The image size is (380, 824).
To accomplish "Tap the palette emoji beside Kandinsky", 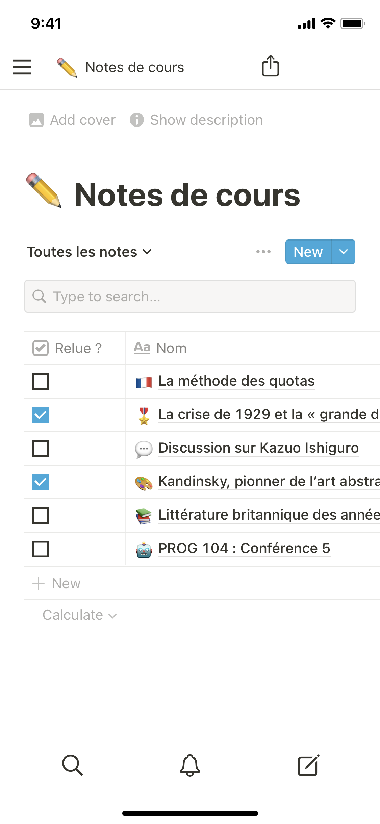I will point(144,483).
